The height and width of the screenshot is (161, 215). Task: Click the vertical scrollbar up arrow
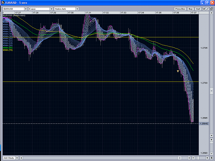tap(212, 13)
